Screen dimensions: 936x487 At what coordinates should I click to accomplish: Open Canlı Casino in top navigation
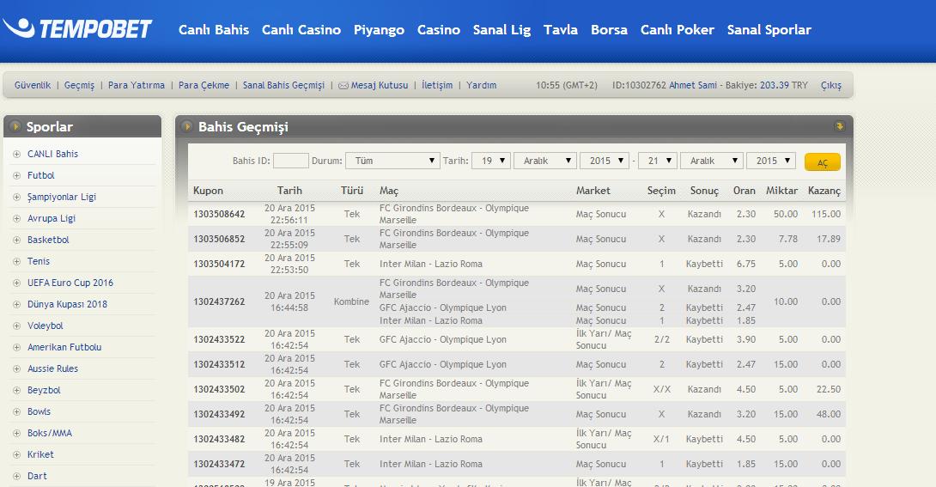tap(301, 30)
